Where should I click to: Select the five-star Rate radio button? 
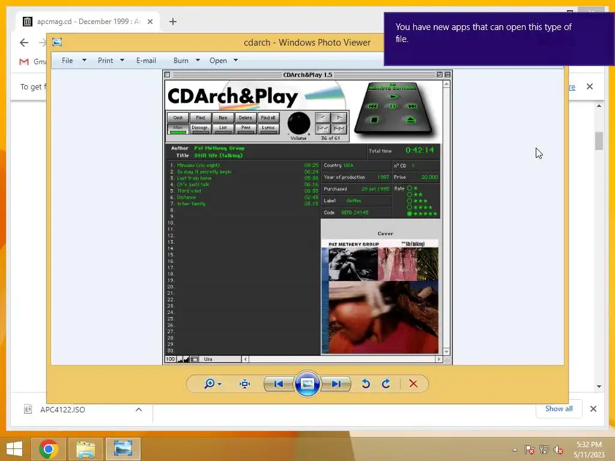[410, 214]
